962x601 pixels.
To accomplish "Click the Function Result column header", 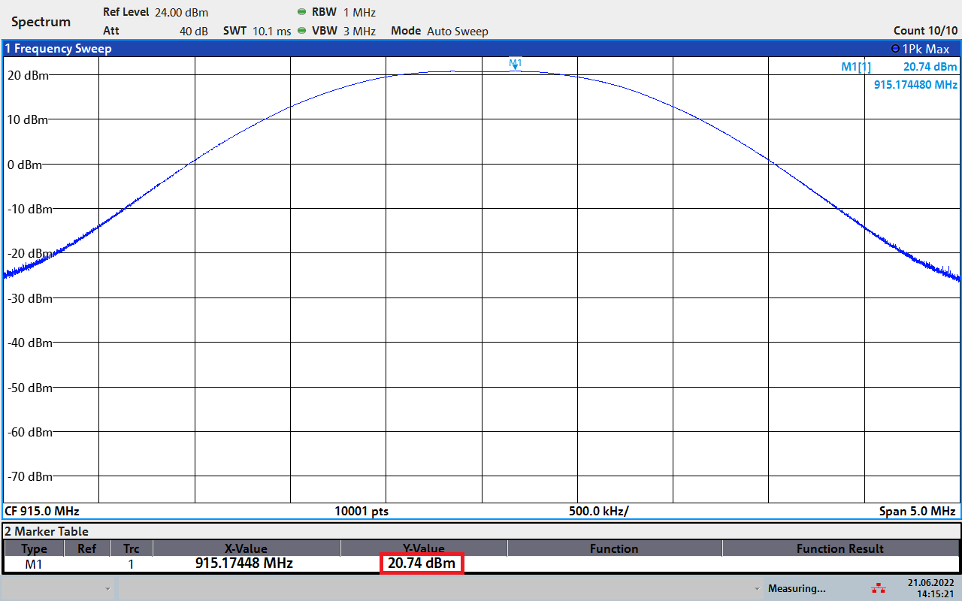I will pos(840,548).
